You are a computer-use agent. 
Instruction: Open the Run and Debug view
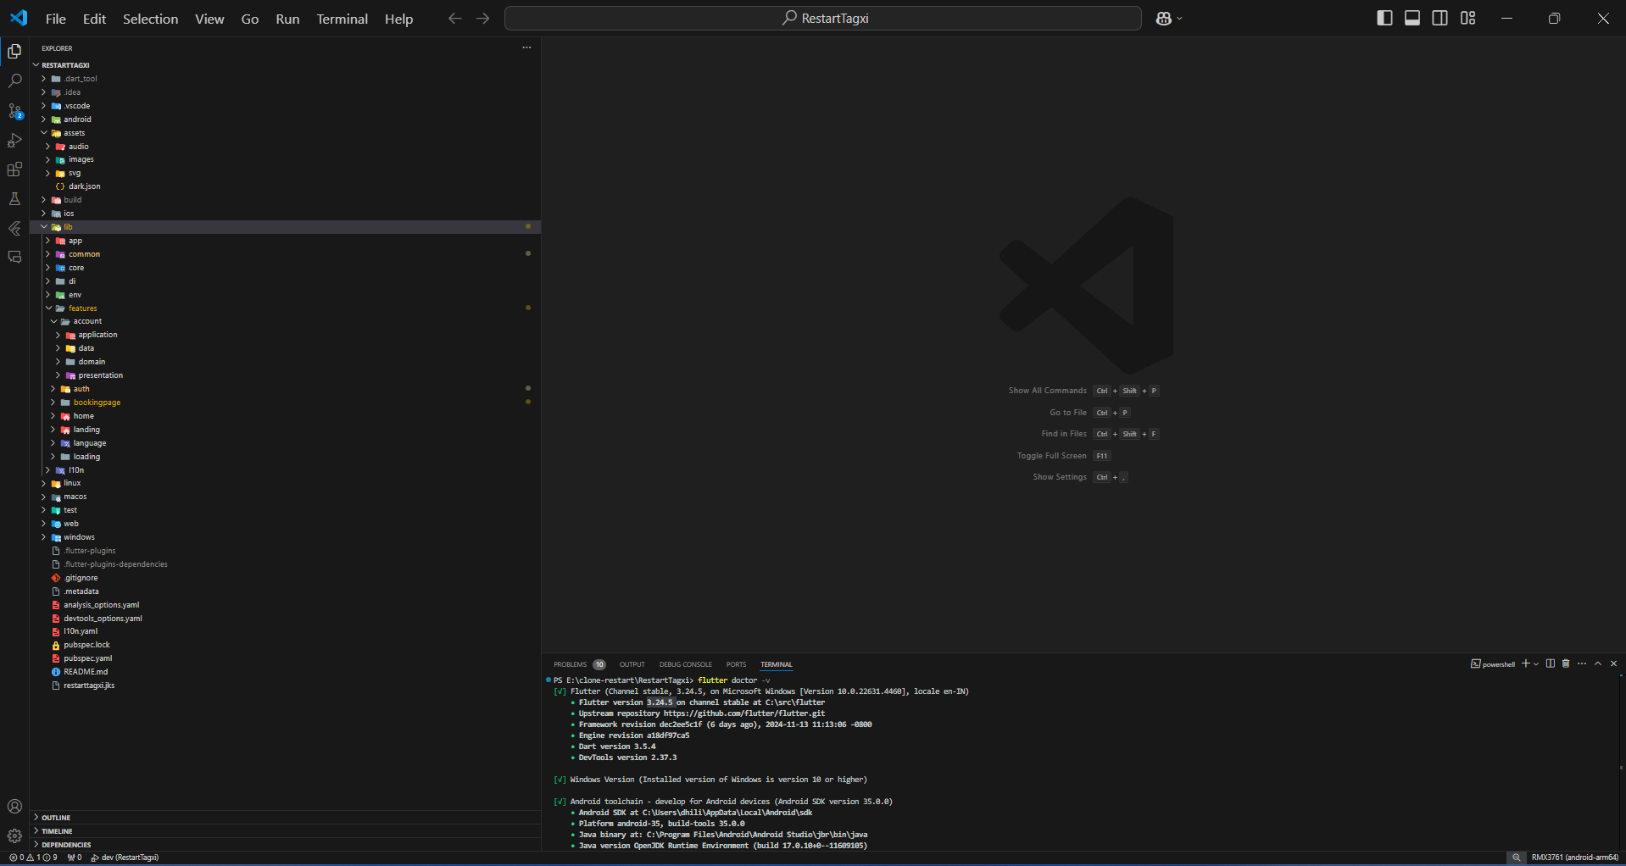(15, 141)
